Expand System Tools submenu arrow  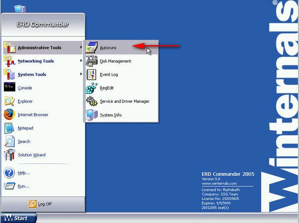point(81,74)
